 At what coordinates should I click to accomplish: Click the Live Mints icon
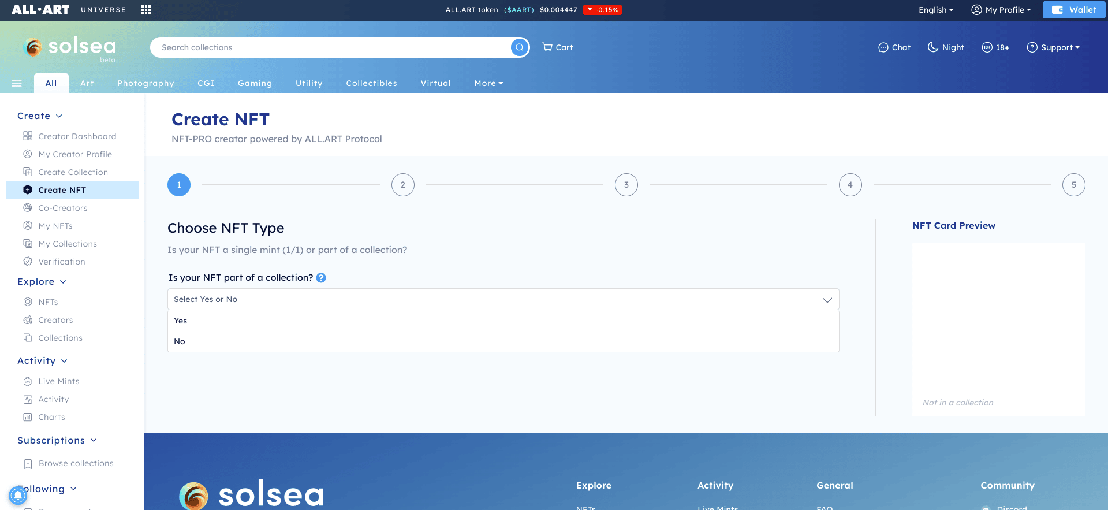click(28, 381)
